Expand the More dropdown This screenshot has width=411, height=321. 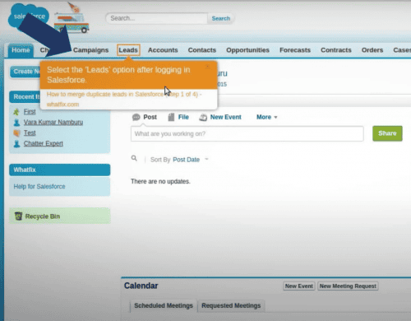pos(267,117)
